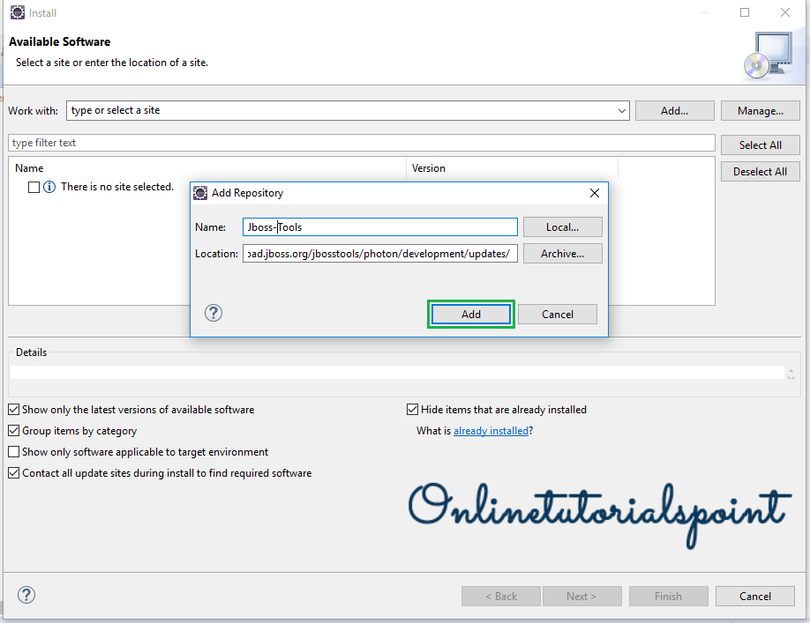Image resolution: width=810 pixels, height=623 pixels.
Task: Click the Location URL input field
Action: [x=379, y=254]
